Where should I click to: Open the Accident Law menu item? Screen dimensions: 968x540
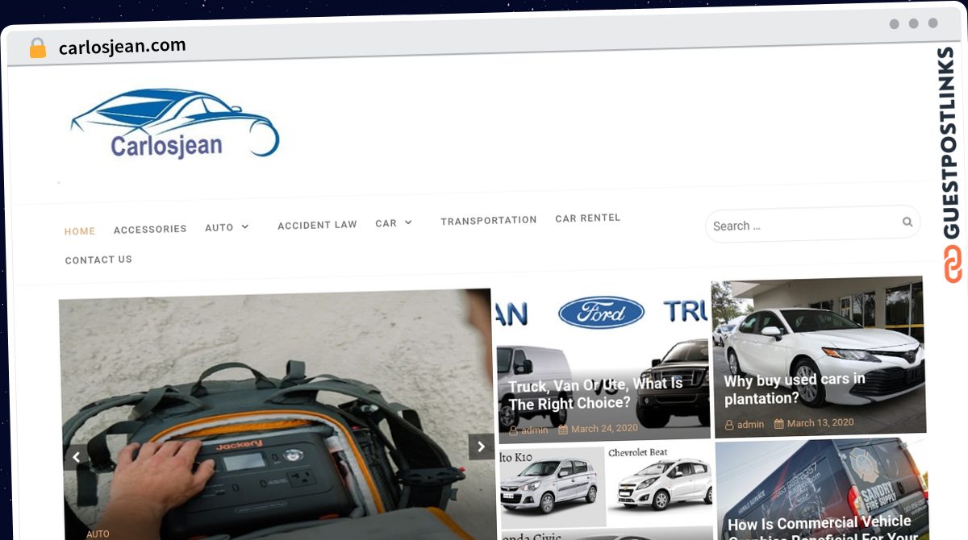tap(317, 225)
